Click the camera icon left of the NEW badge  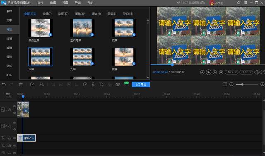[x=118, y=85]
